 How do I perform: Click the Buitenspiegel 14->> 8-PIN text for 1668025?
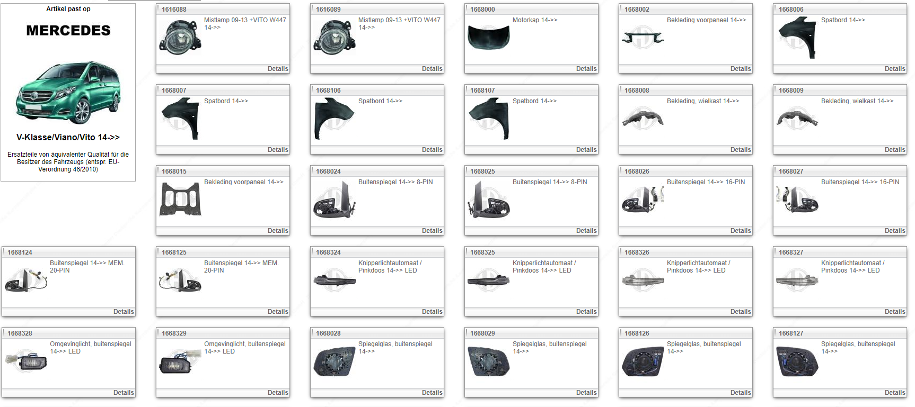tap(549, 182)
